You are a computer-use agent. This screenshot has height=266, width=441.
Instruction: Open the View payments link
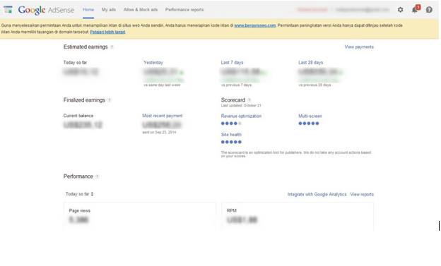coord(359,47)
